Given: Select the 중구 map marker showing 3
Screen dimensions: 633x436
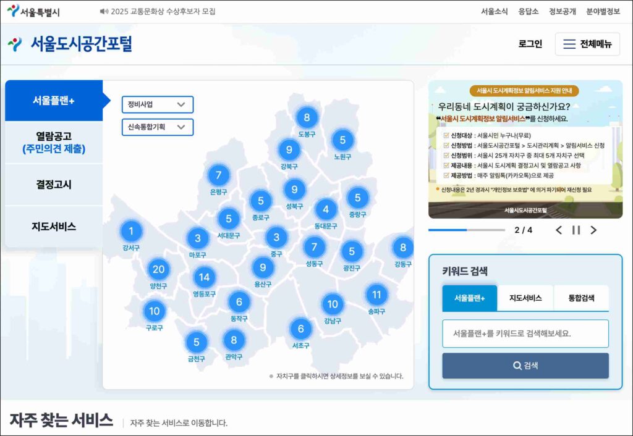Looking at the screenshot, I should 276,237.
